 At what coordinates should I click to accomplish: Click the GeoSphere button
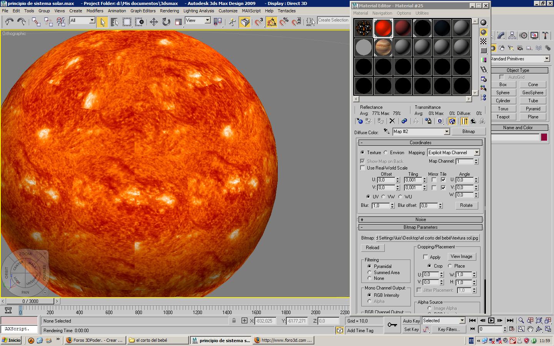pos(533,93)
